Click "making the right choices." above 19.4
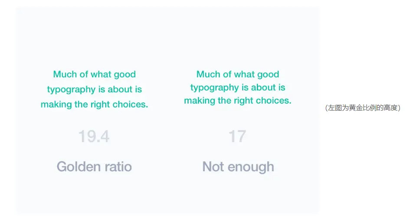Screen dimensions: 416x221 point(94,105)
